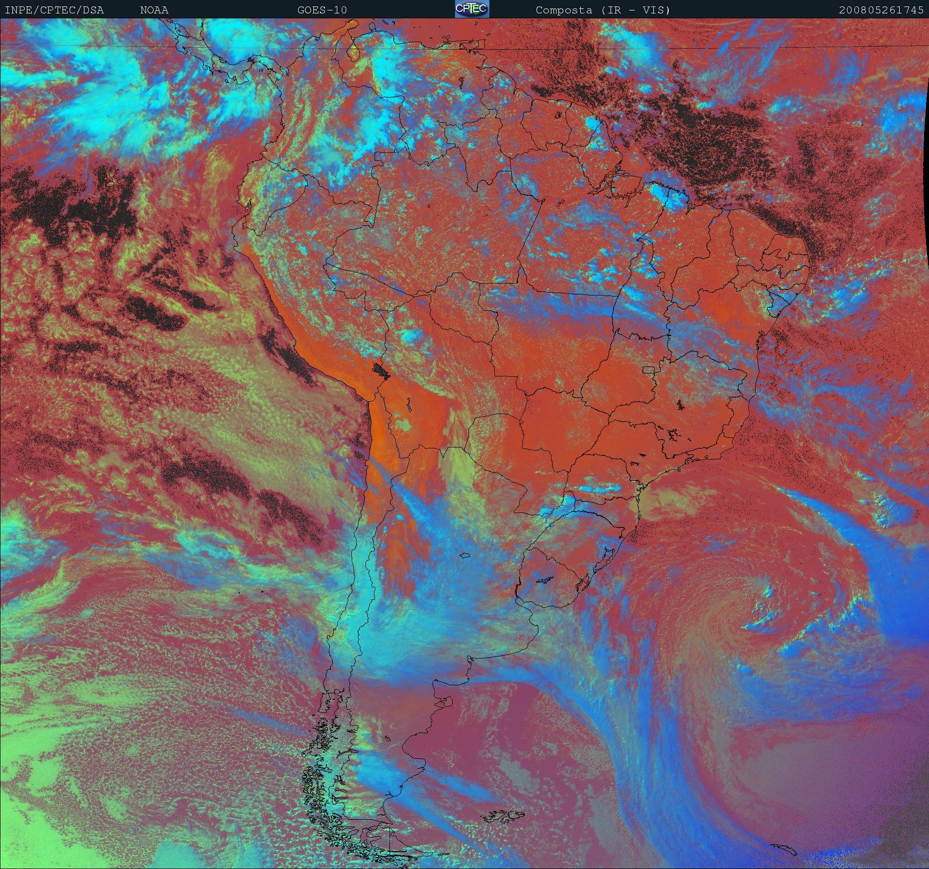Click the 200805261745 timestamp

click(880, 10)
